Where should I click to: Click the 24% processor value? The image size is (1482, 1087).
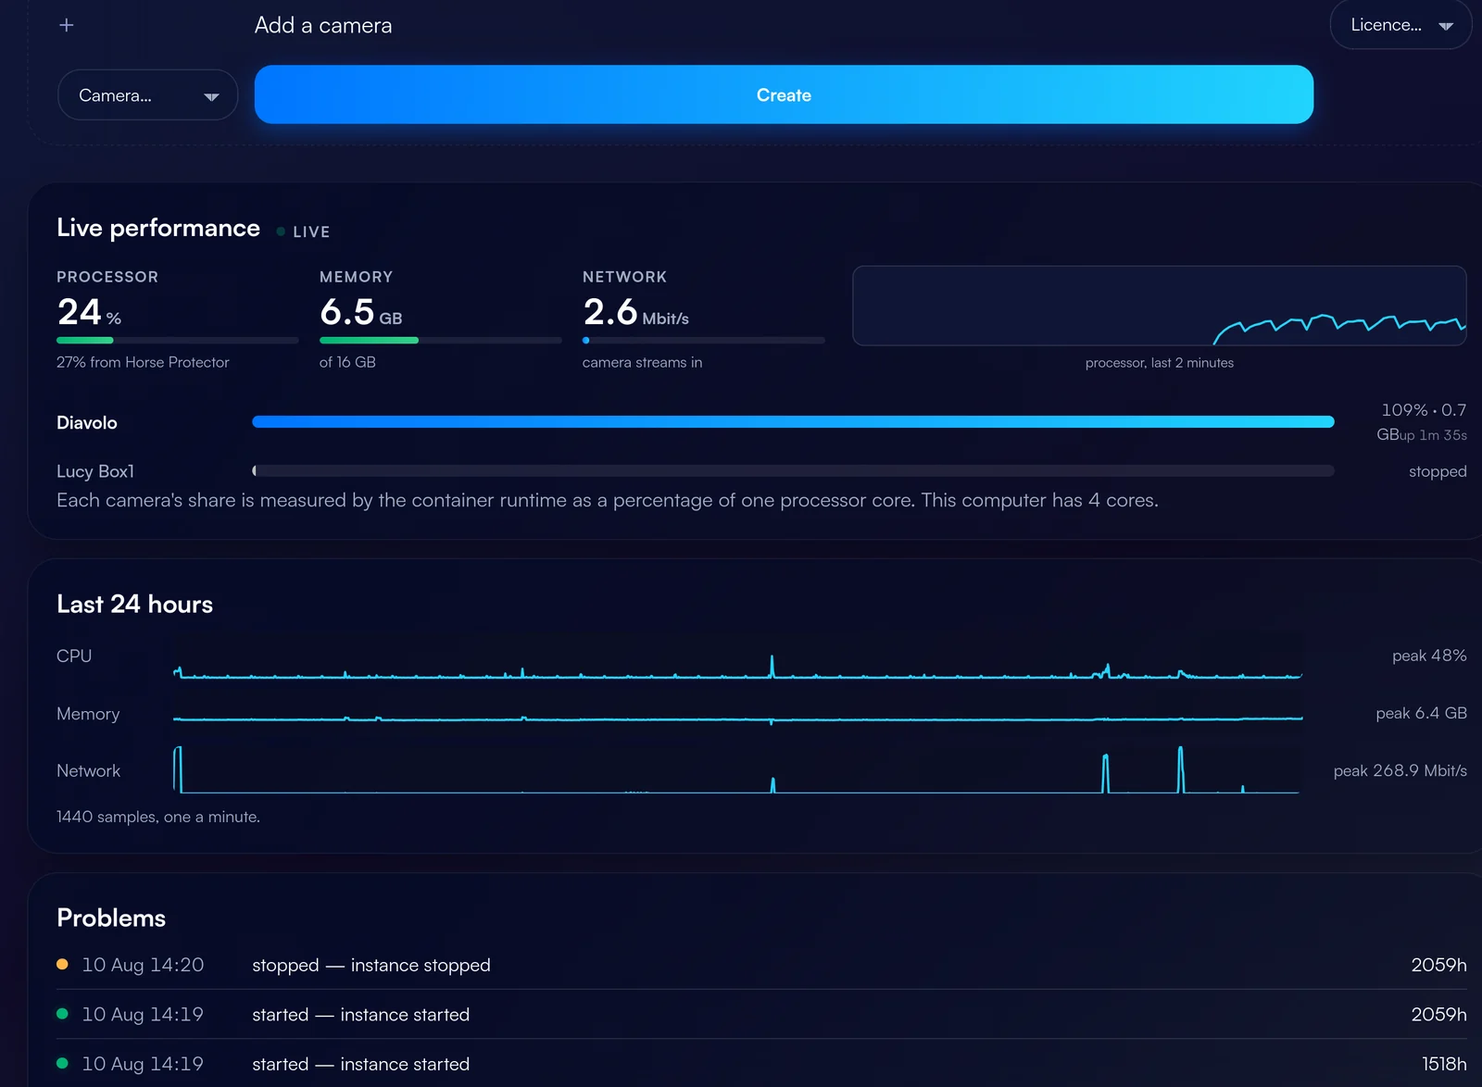[89, 312]
